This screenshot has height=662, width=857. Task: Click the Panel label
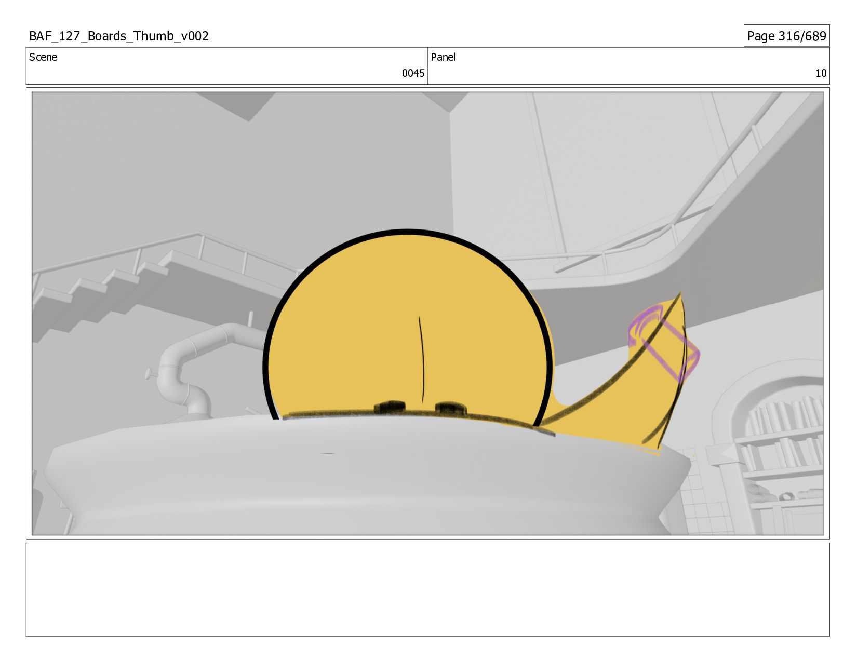(443, 57)
